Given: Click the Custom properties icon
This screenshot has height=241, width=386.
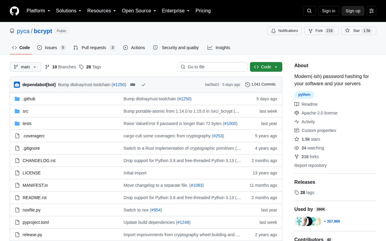Looking at the screenshot, I should tap(297, 130).
